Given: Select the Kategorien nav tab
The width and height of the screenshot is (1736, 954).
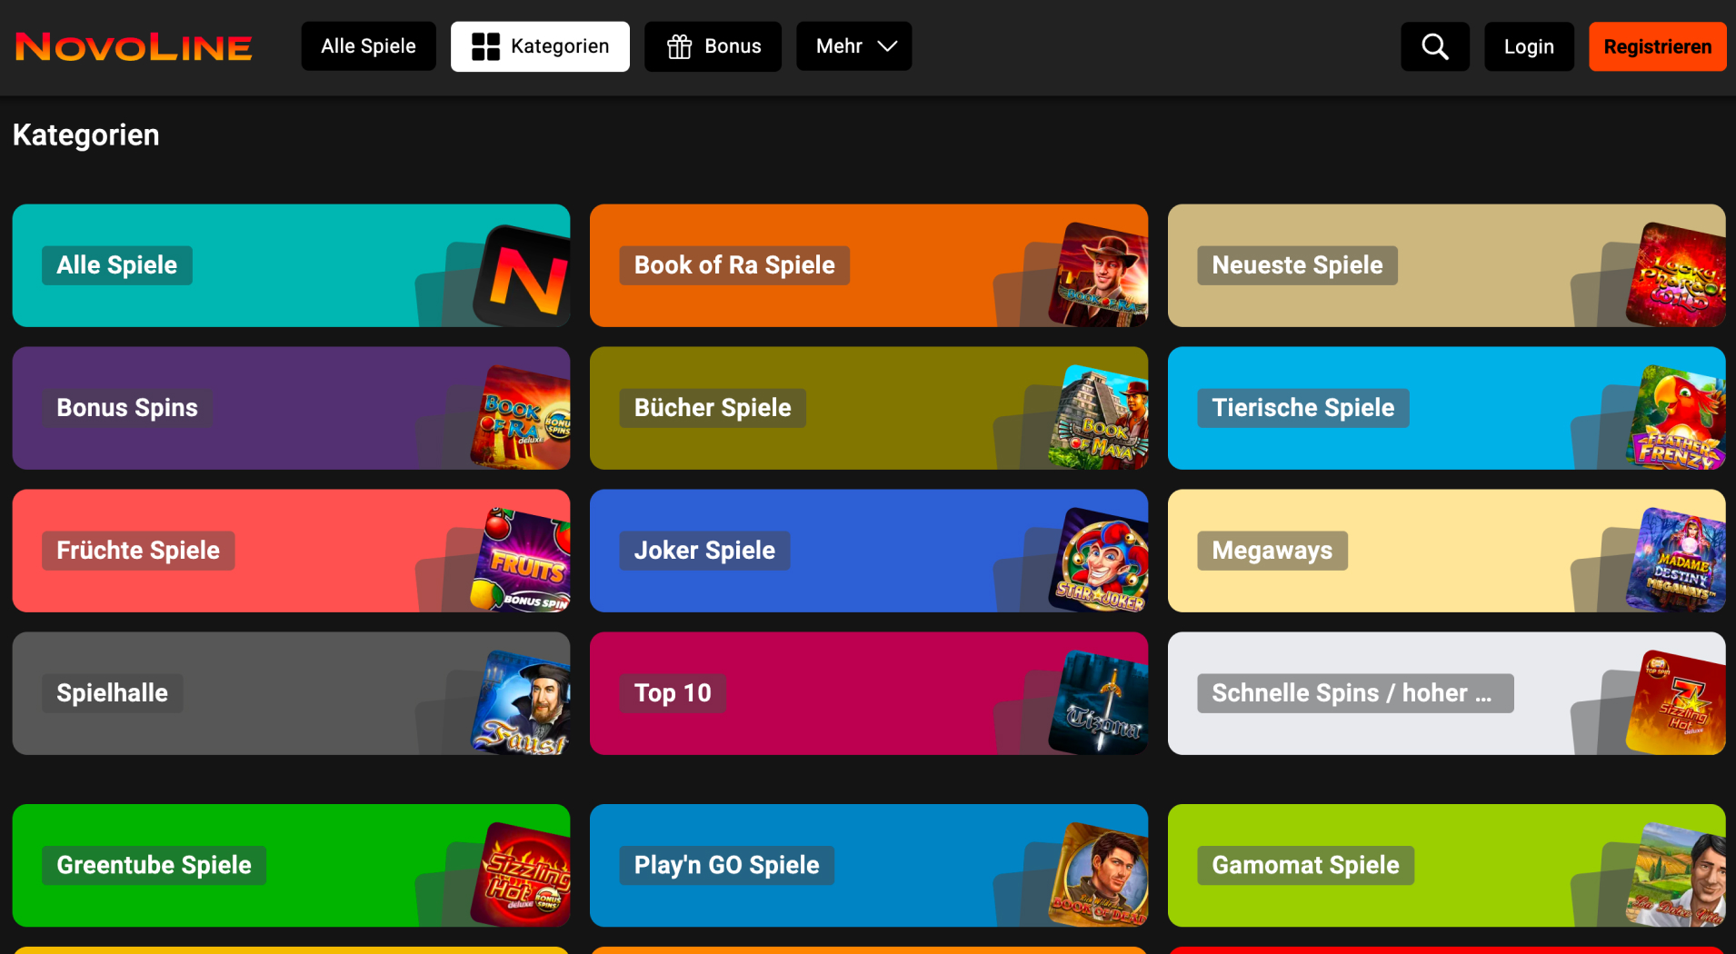Looking at the screenshot, I should 540,46.
